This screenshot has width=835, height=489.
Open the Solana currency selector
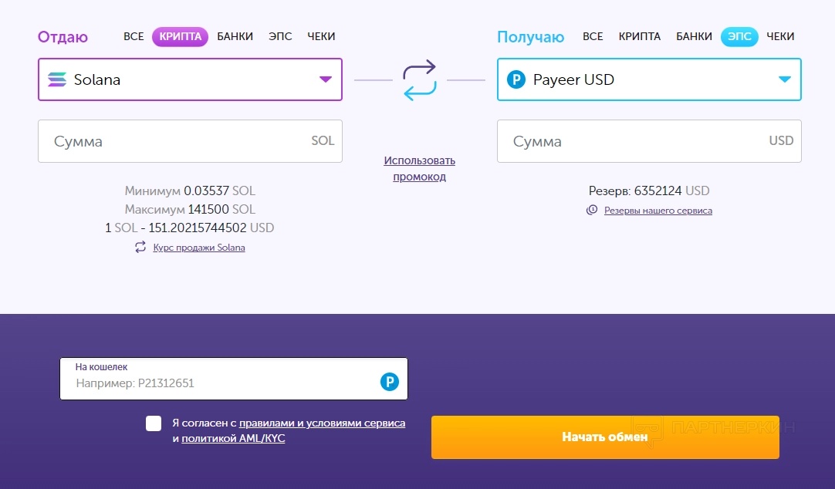pos(190,79)
